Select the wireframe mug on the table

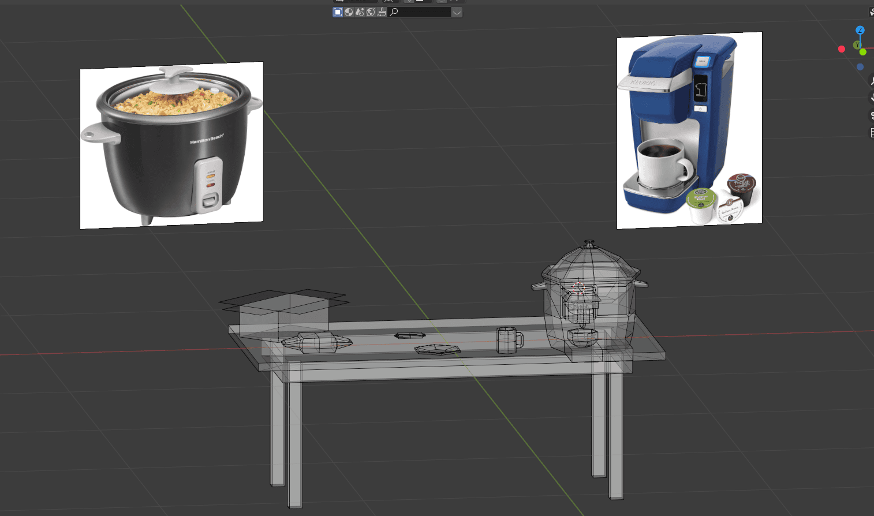point(509,340)
